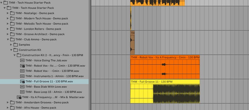
Task: Select THM - Groove Architect - Demo pack row
Action: coord(44,34)
